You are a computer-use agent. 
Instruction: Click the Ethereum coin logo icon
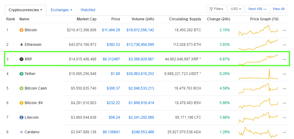click(x=21, y=45)
